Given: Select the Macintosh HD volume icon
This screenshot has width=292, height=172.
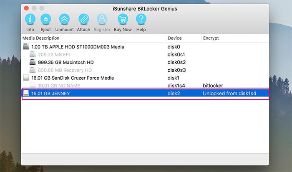Looking at the screenshot, I should [x=33, y=62].
